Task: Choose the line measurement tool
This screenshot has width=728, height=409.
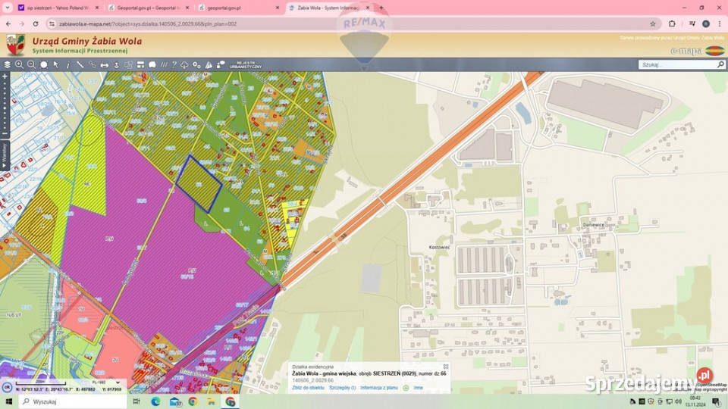Action: (80, 65)
